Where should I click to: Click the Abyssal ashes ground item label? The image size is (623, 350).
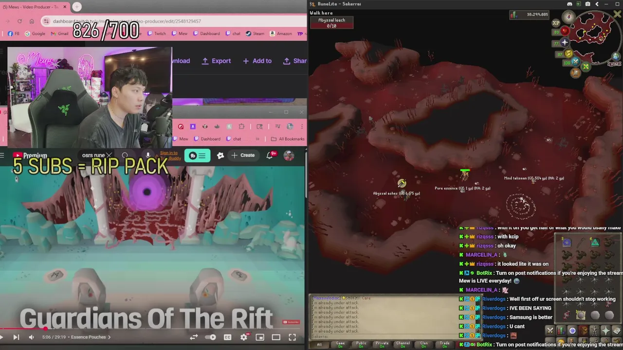click(396, 193)
